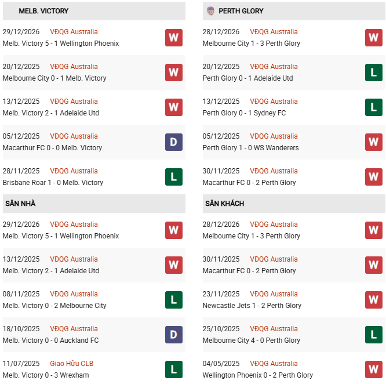Click the L badge for the Brisbane Roar match
The height and width of the screenshot is (384, 386).
173,177
